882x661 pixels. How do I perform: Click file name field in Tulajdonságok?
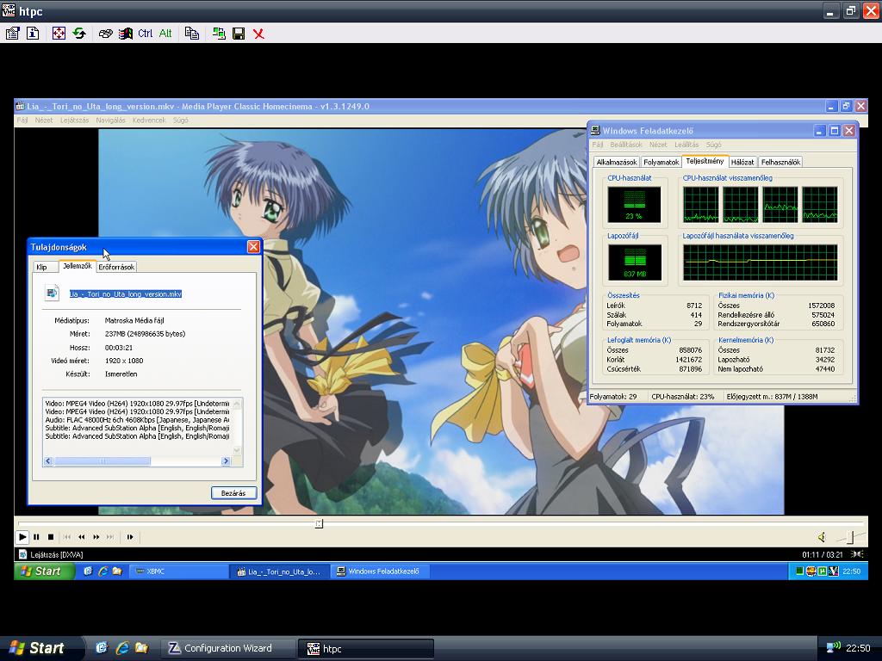click(x=126, y=294)
